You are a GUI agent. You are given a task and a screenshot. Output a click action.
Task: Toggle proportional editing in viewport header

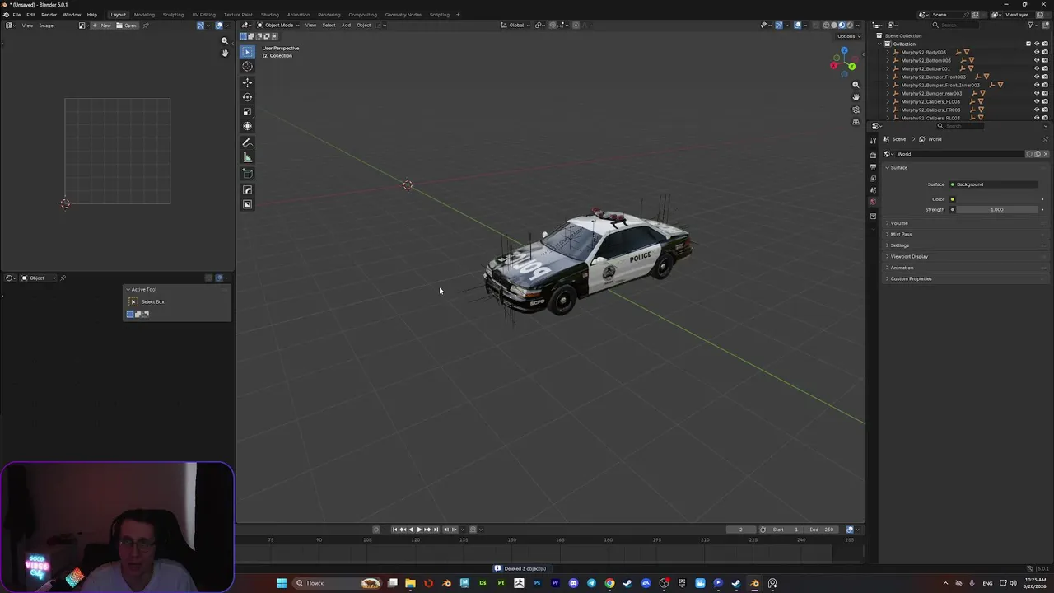click(x=576, y=25)
